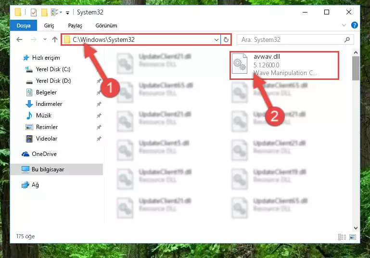Click the search magnifier icon
370x258 pixels.
pyautogui.click(x=347, y=39)
